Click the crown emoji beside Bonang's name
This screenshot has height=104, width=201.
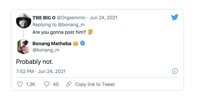click(76, 43)
